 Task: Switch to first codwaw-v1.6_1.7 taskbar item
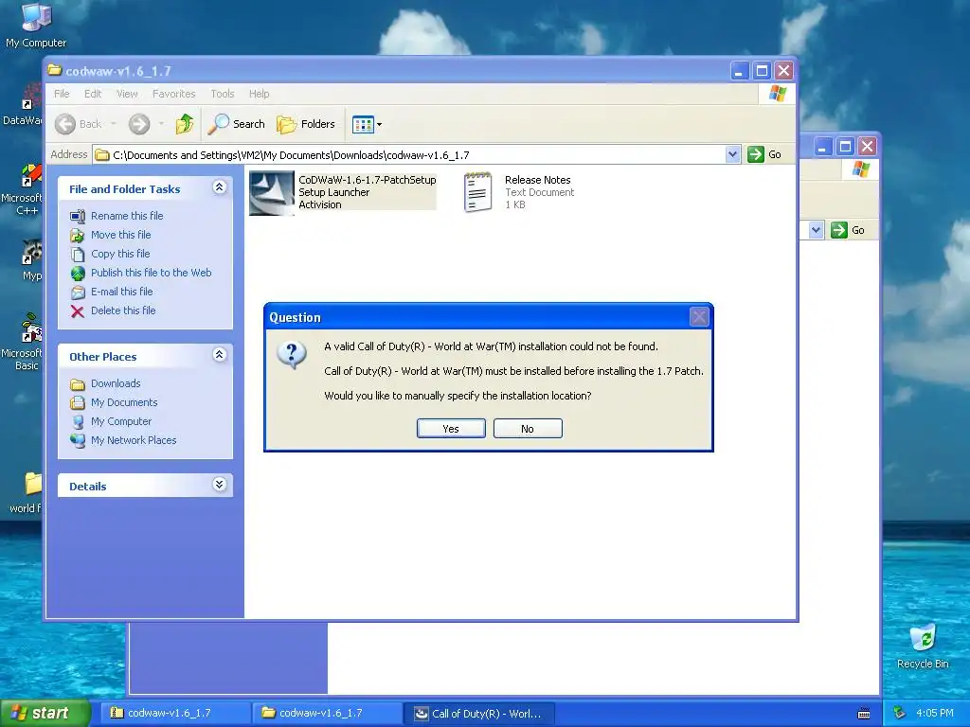point(174,713)
